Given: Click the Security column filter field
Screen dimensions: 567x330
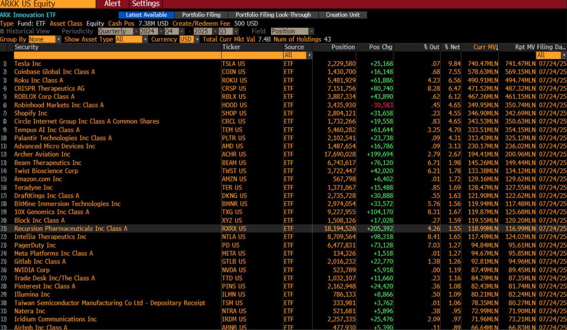Looking at the screenshot, I should [117, 55].
